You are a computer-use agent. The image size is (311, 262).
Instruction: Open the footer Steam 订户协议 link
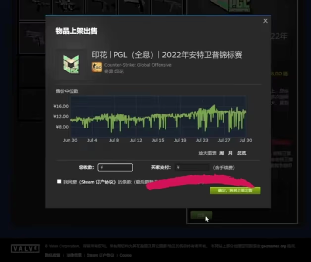click(101, 255)
